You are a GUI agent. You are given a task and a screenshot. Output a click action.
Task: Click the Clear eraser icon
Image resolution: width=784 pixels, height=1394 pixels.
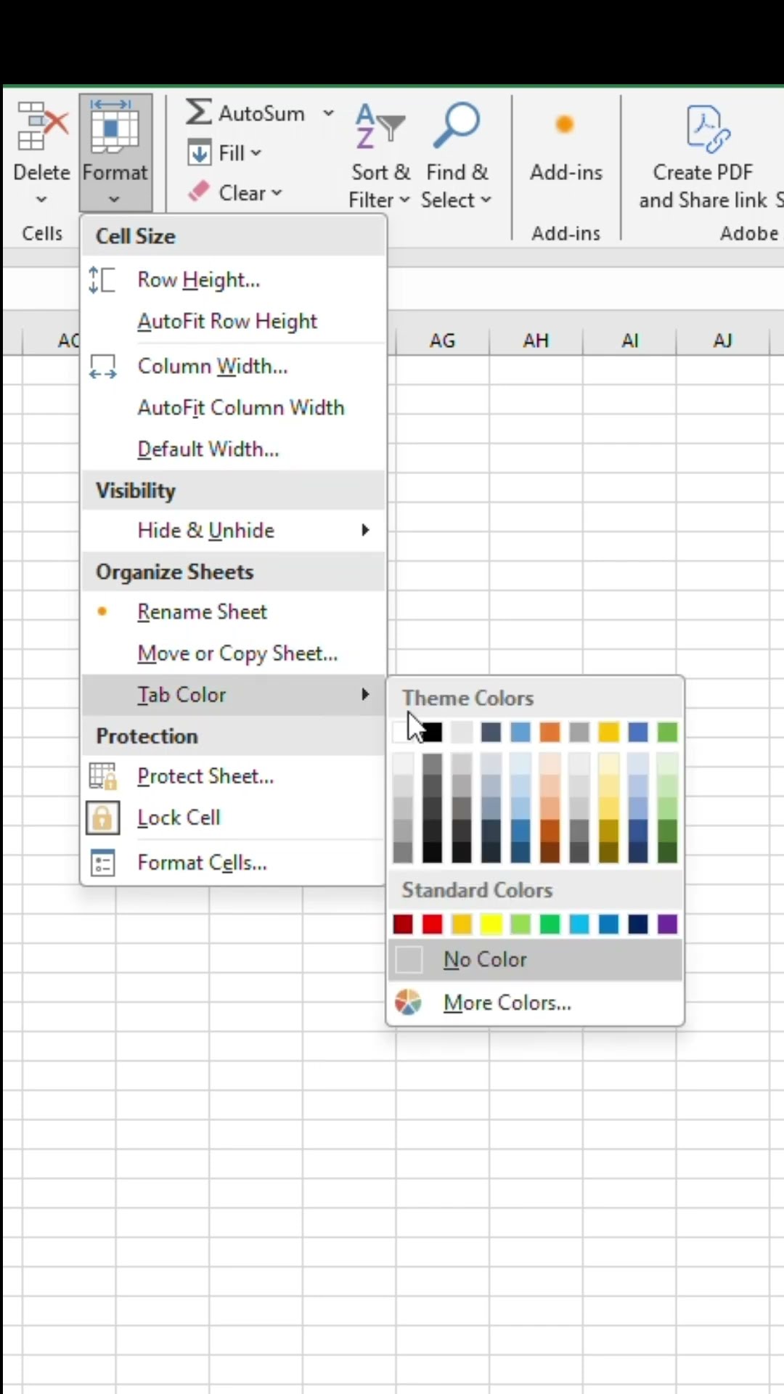(199, 192)
